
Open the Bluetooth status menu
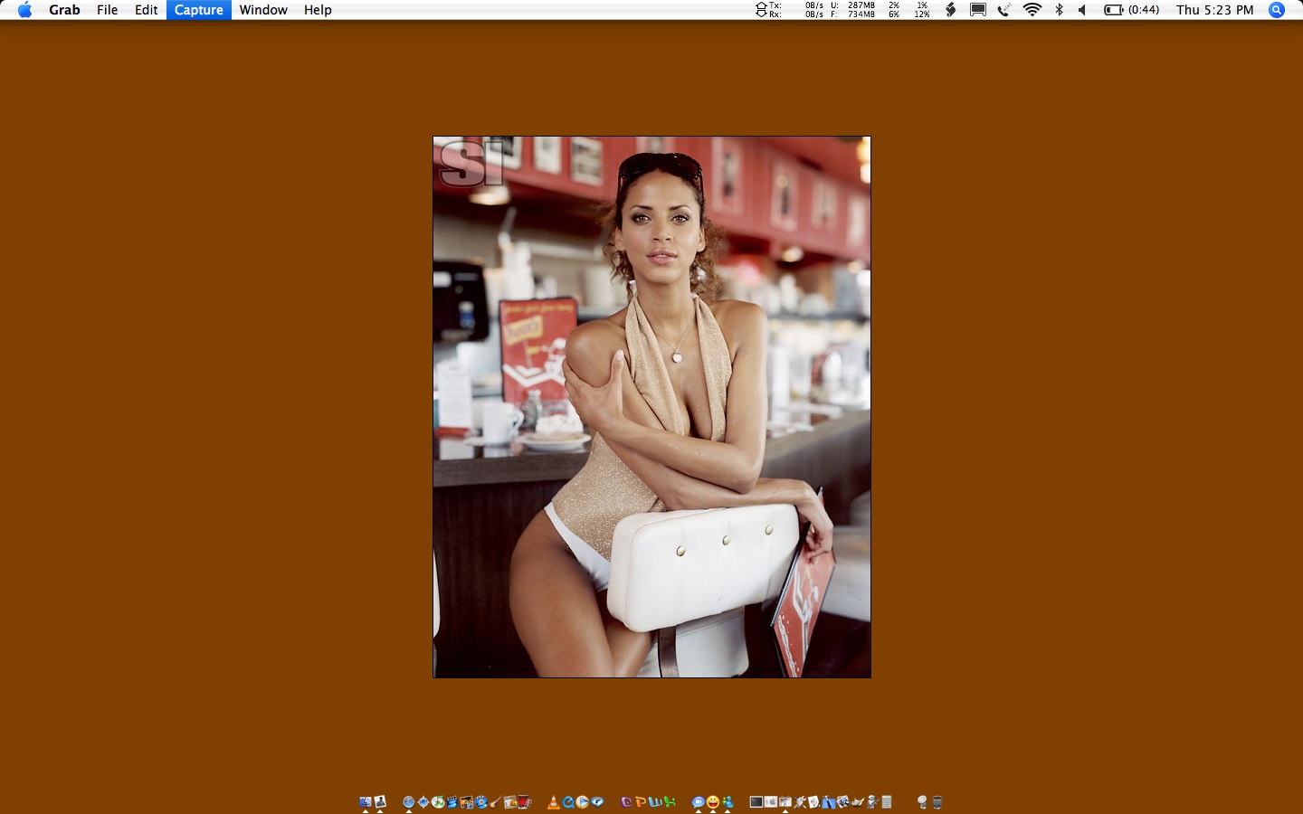coord(1059,10)
